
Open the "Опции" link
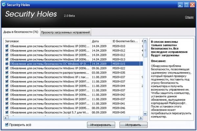coord(189,17)
